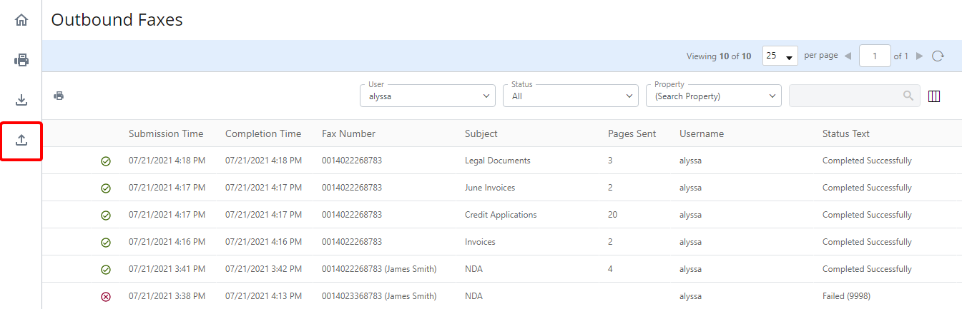Screen dimensions: 962x309
Task: Sort by Submission Time column header
Action: pos(166,133)
